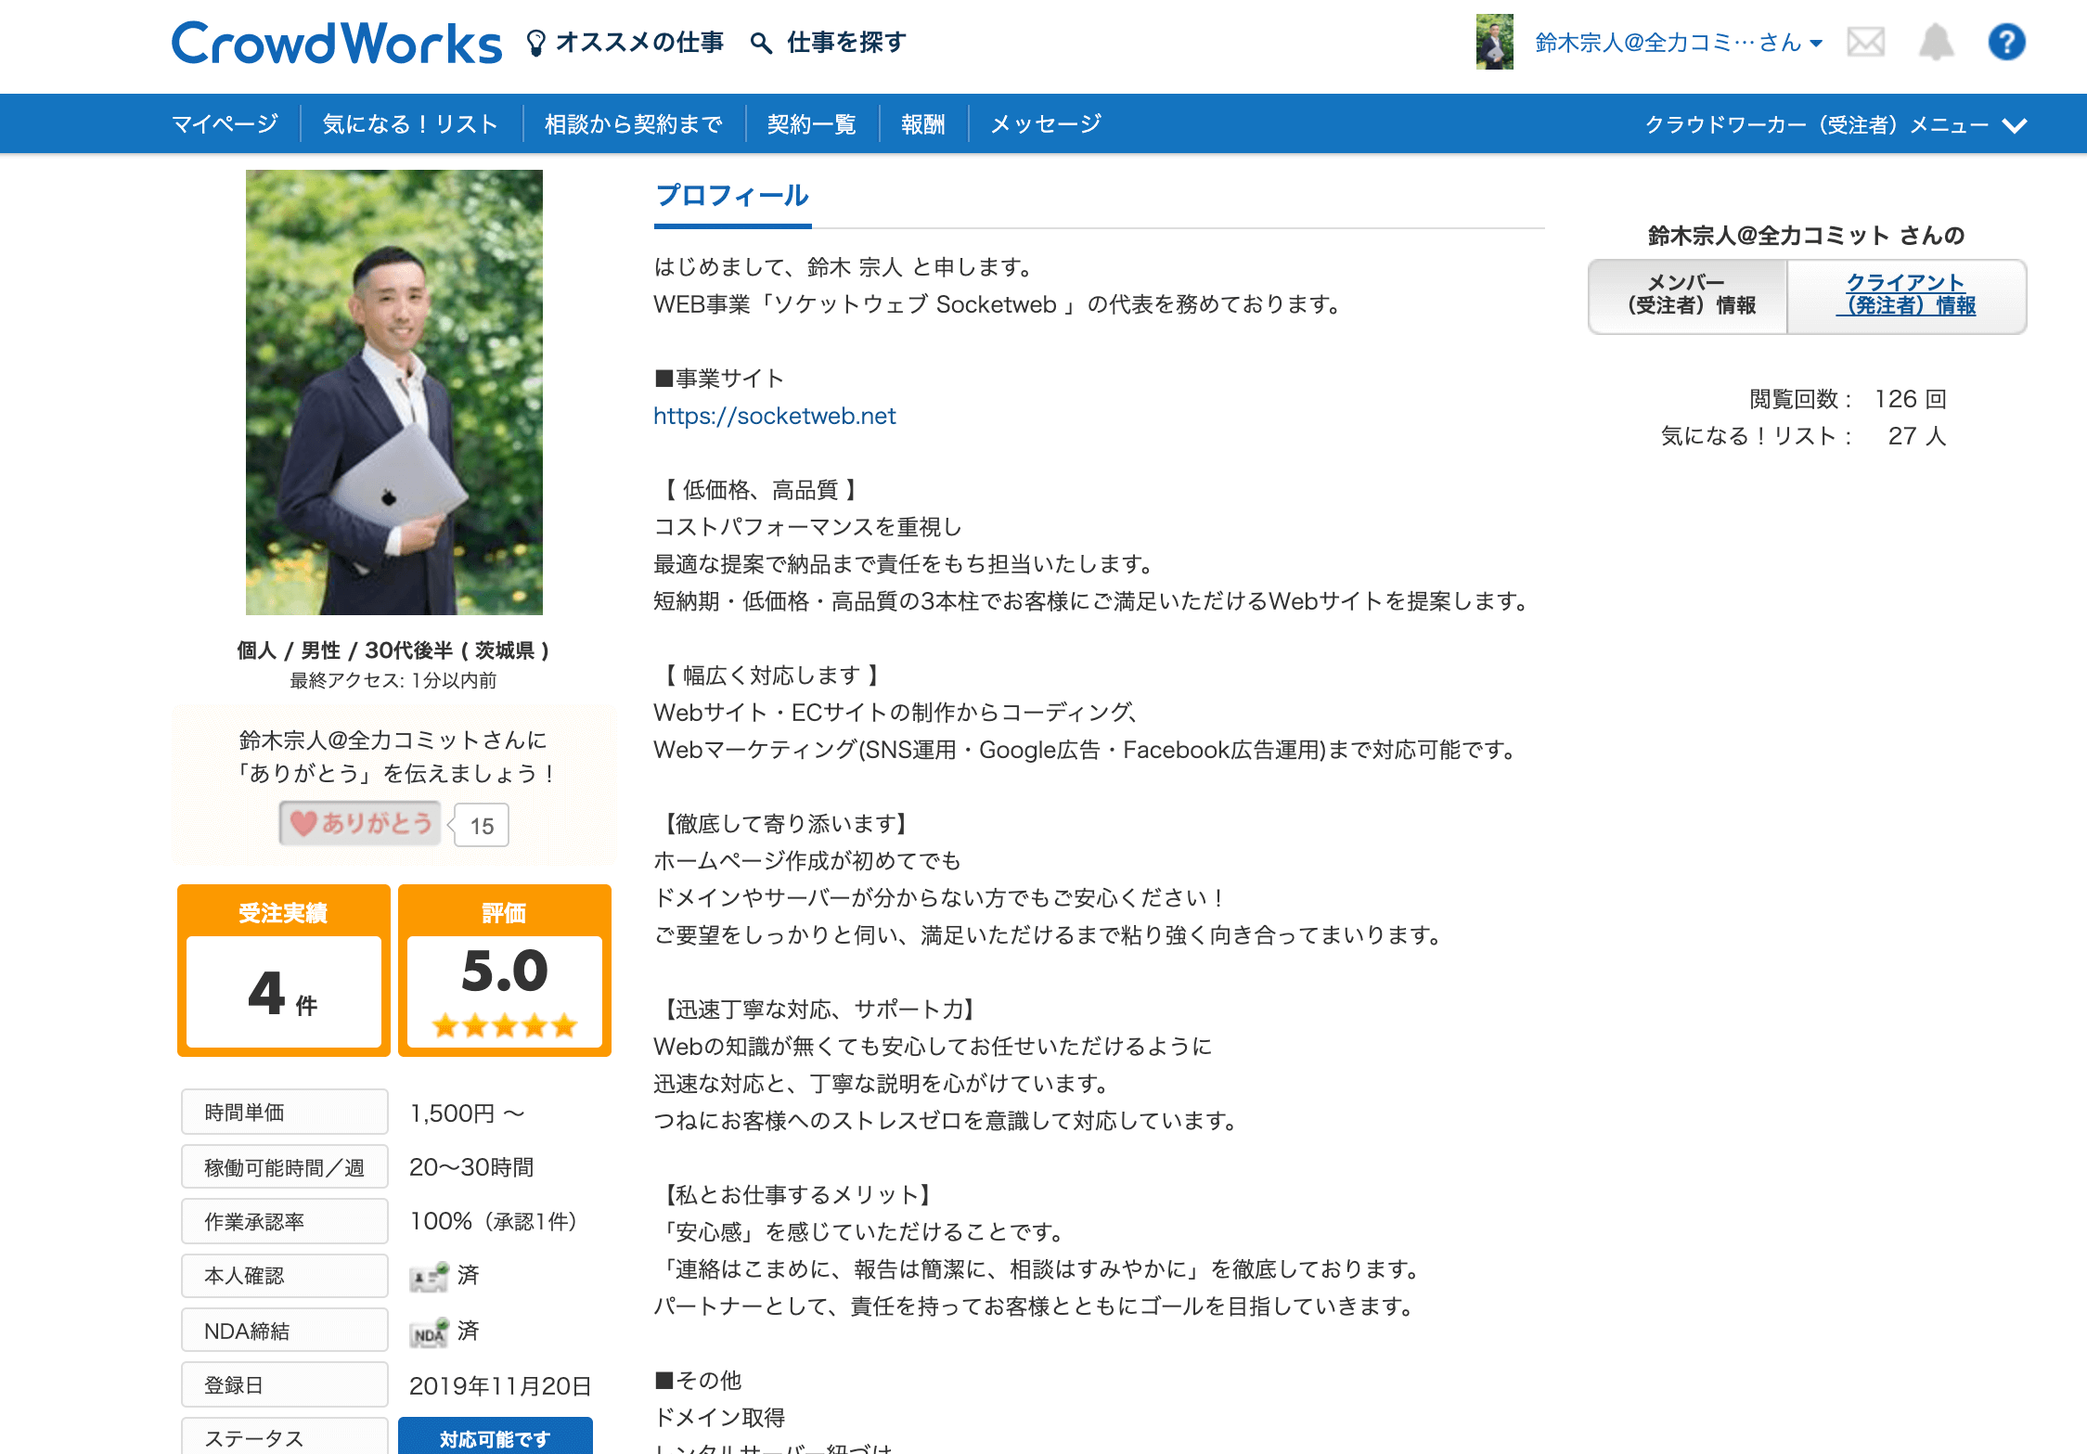Click the 本人確認 ID card icon
The width and height of the screenshot is (2087, 1454).
point(429,1277)
